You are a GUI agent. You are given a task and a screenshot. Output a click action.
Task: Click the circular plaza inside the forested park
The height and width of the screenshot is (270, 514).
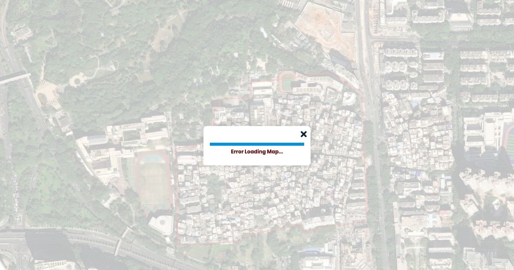(78, 80)
